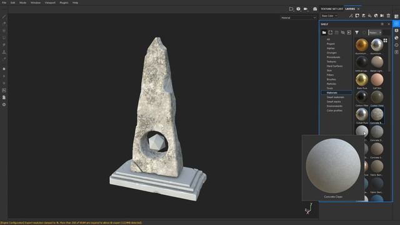Click the highlighted Shelf dock icon
The image size is (400, 225).
click(x=396, y=24)
